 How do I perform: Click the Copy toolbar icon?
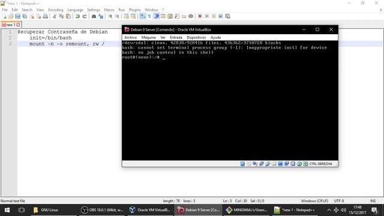(x=61, y=16)
